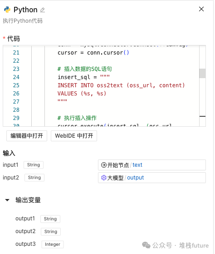Click the String type tag of input1
This screenshot has height=254, width=215.
pyautogui.click(x=34, y=165)
